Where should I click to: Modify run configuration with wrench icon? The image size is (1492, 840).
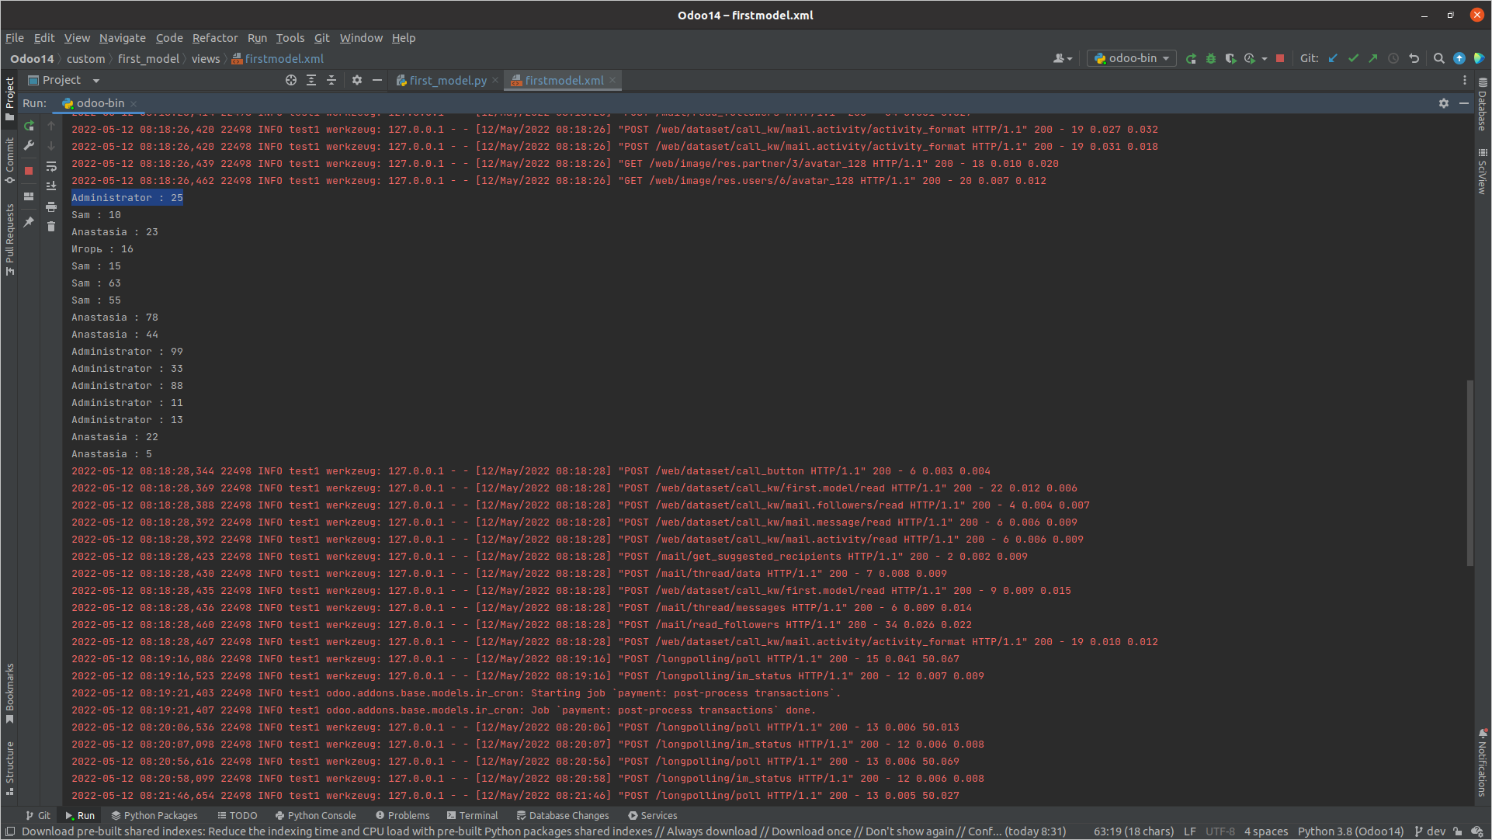(29, 145)
